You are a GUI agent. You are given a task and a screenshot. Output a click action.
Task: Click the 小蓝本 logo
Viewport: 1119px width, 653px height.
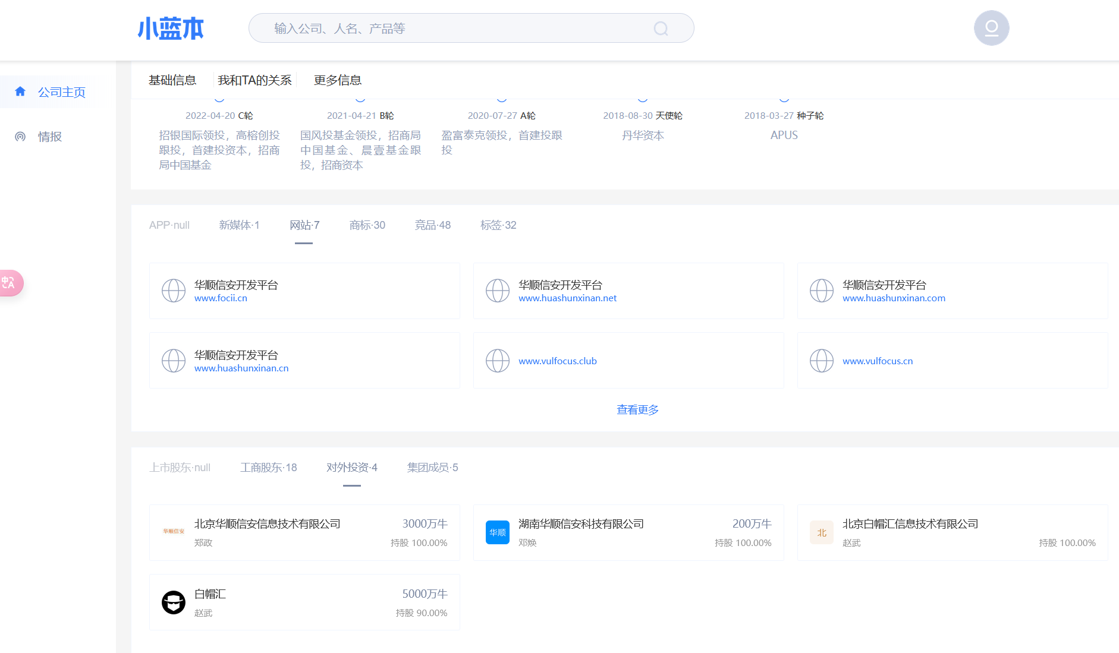[x=171, y=29]
